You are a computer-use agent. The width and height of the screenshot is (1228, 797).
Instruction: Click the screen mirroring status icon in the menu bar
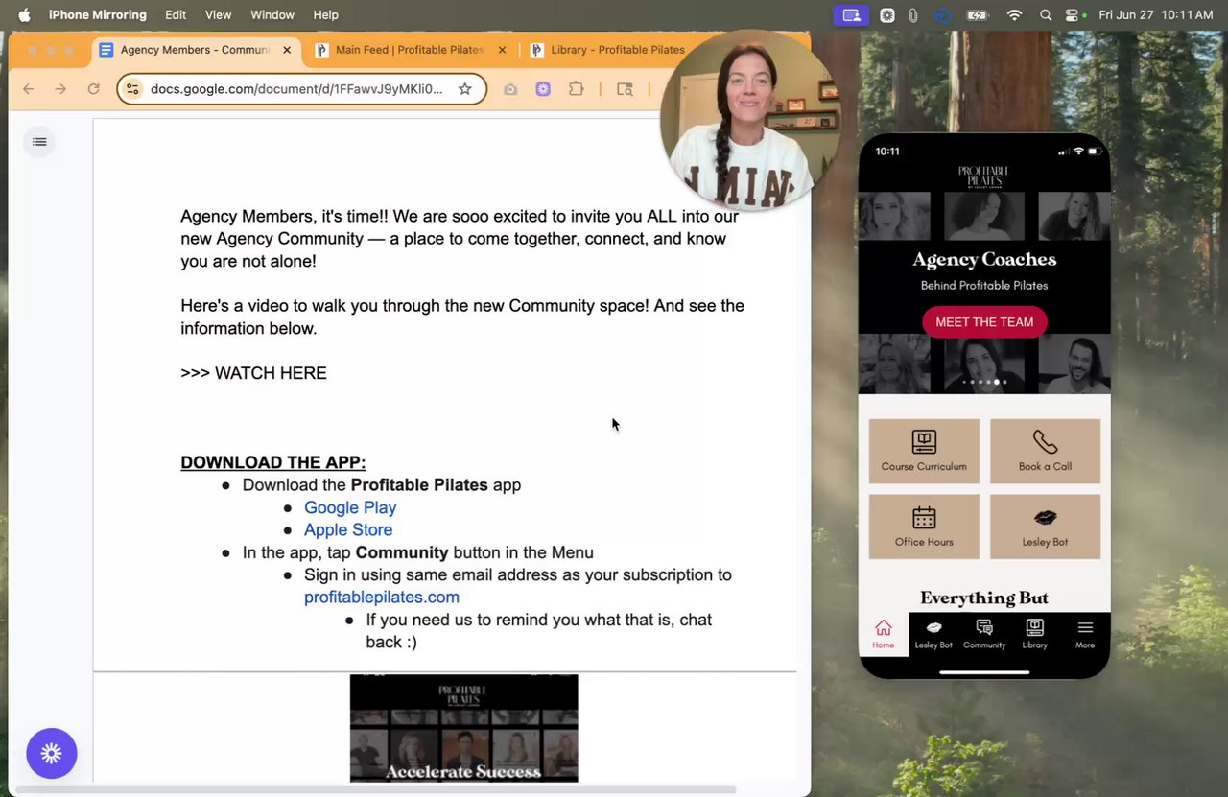tap(851, 14)
